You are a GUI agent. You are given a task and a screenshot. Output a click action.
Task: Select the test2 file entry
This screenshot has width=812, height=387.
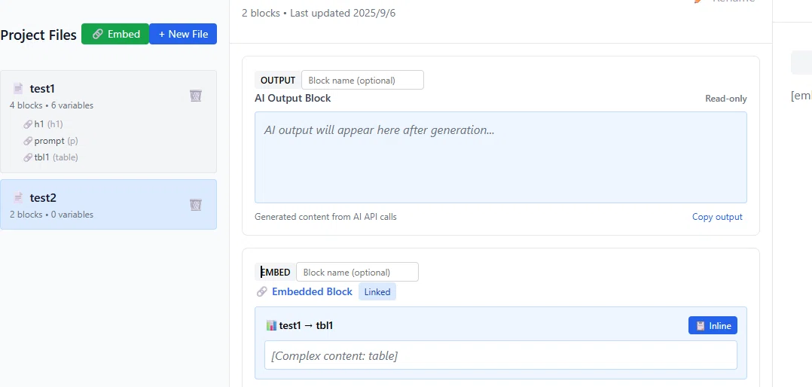(x=108, y=204)
